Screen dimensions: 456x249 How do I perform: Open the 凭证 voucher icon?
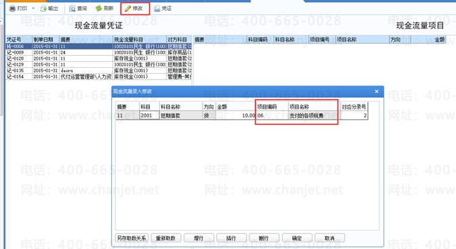pyautogui.click(x=157, y=8)
